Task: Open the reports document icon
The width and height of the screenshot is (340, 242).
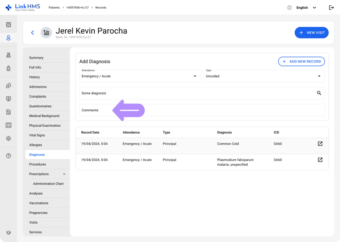Action: 8,112
